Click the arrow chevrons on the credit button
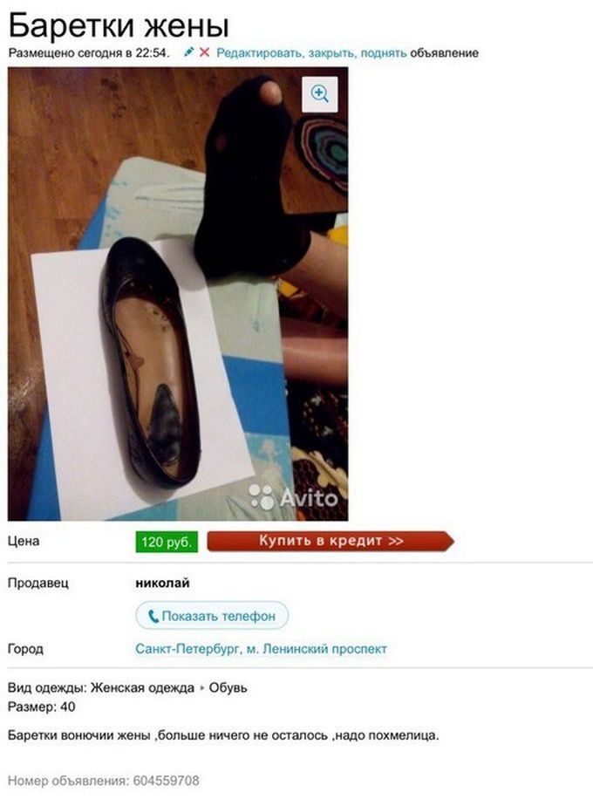 [x=396, y=541]
